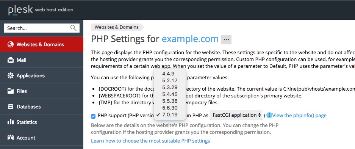Click the Mail envelope icon in sidebar

(x=10, y=60)
